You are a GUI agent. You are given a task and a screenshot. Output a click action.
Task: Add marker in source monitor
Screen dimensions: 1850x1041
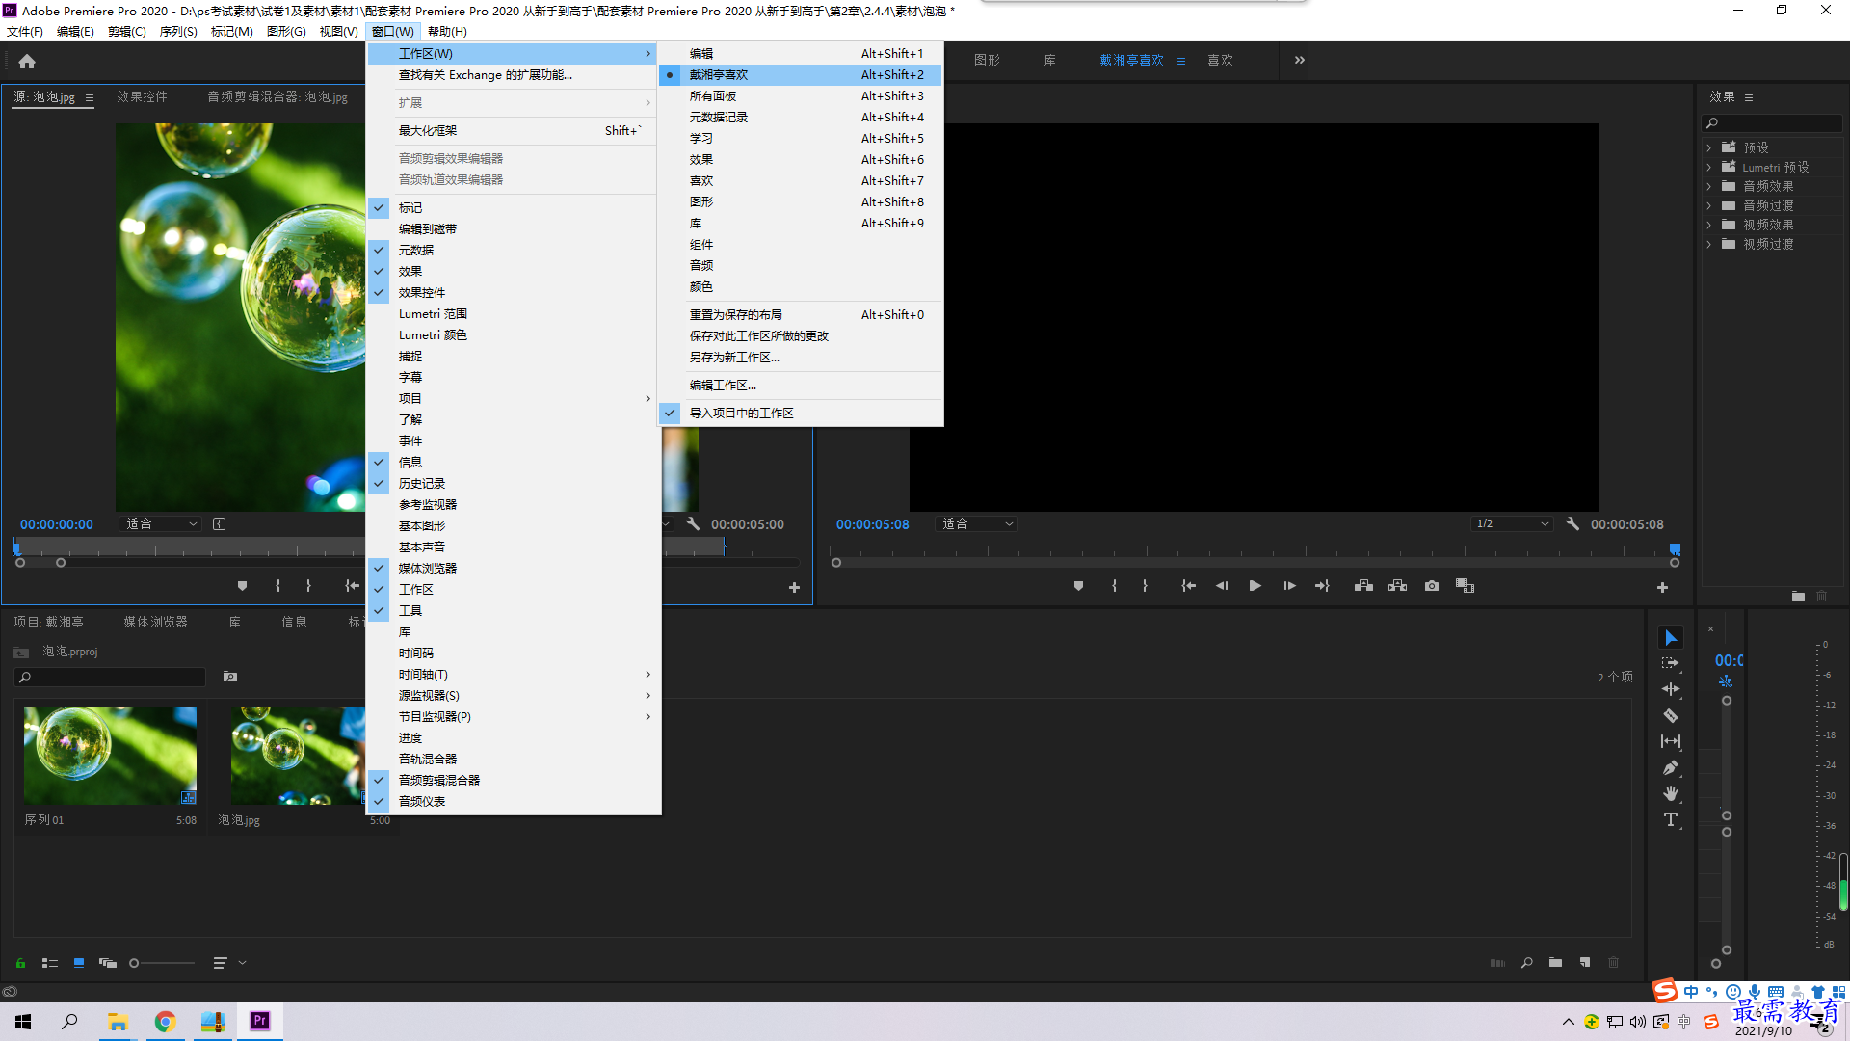coord(242,586)
